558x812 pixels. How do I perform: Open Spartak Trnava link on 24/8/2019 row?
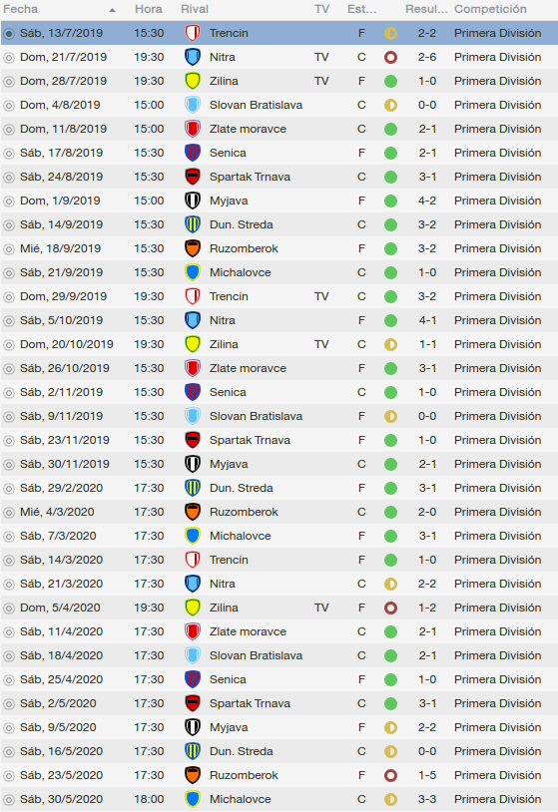[x=250, y=178]
